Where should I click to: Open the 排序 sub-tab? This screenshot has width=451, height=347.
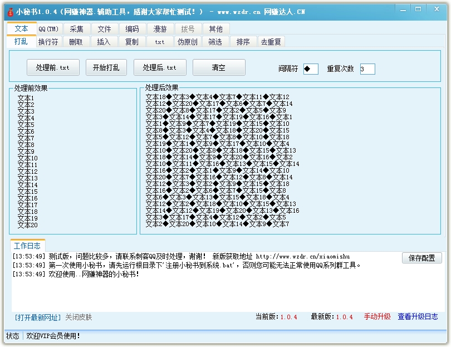[x=243, y=42]
